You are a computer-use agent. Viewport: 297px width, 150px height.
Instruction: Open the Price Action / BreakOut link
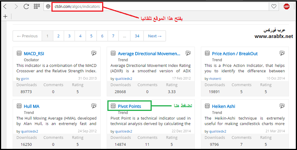coord(235,54)
